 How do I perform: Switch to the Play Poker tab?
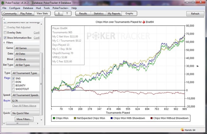coord(26,14)
